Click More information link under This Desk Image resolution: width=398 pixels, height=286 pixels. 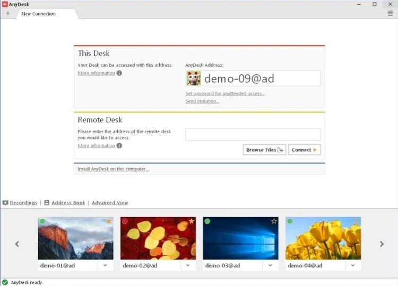[96, 73]
